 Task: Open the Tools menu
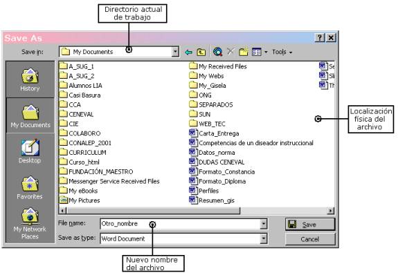(282, 52)
